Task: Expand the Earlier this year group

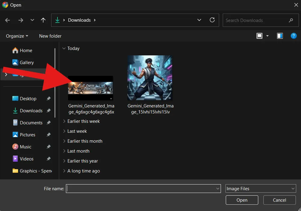Action: coord(64,161)
